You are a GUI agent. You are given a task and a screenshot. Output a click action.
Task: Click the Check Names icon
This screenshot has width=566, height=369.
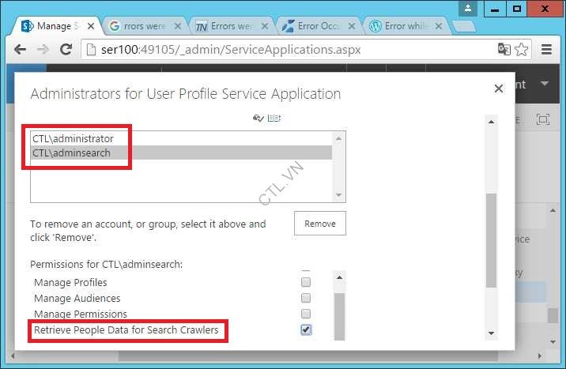(x=258, y=119)
